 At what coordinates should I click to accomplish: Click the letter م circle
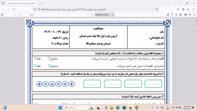59,84
